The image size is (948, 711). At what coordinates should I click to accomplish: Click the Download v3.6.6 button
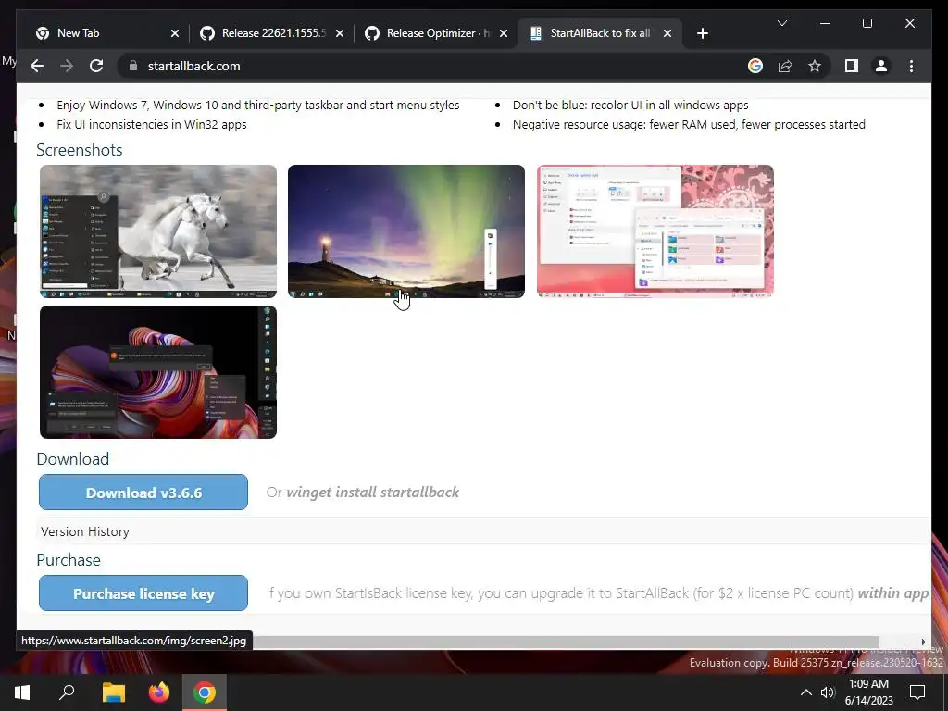point(143,493)
